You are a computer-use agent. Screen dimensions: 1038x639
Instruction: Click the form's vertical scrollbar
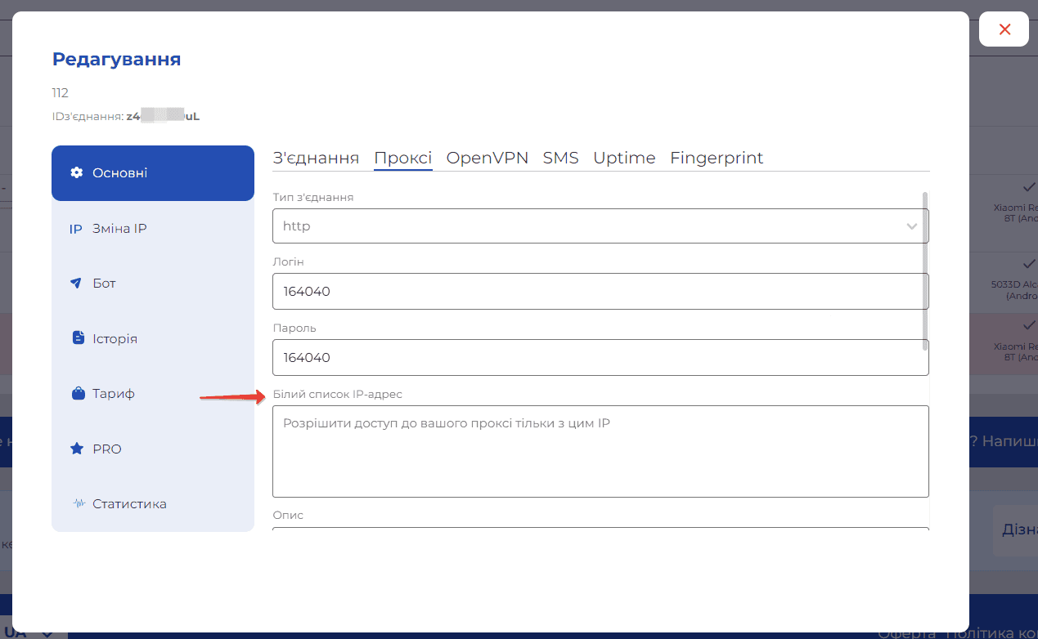tap(925, 270)
